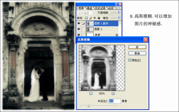Open the 动作 tab

(111, 8)
